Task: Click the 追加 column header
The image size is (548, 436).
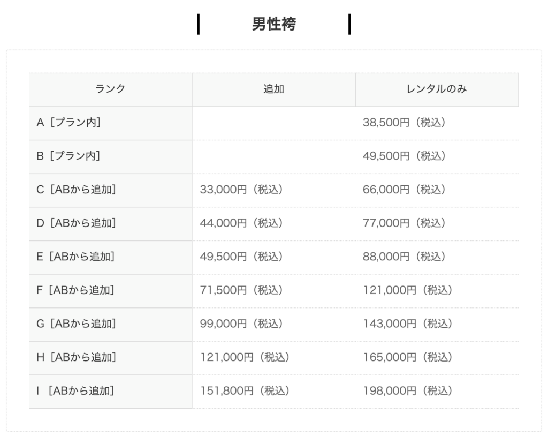Action: click(273, 89)
